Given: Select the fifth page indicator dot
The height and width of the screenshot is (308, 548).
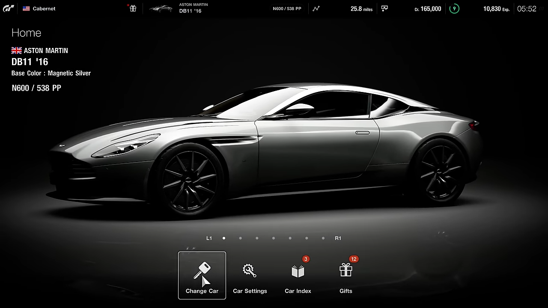Looking at the screenshot, I should 290,238.
